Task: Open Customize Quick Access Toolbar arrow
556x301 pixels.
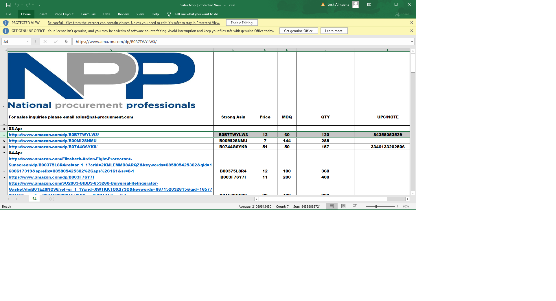Action: click(39, 5)
